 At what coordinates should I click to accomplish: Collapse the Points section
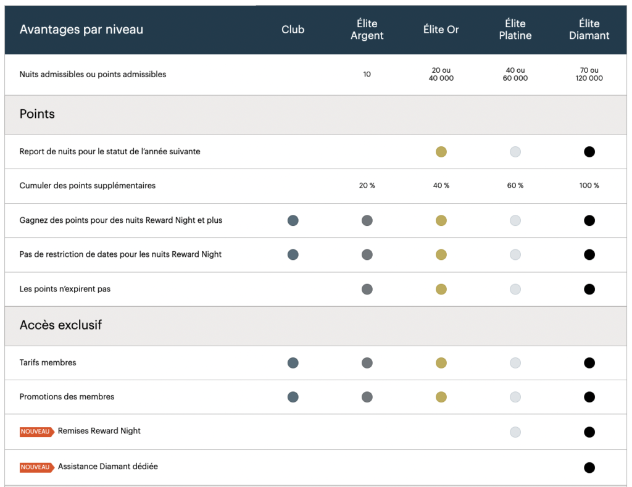coord(37,114)
